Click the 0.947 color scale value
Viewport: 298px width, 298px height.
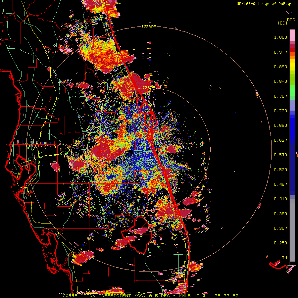click(x=280, y=52)
